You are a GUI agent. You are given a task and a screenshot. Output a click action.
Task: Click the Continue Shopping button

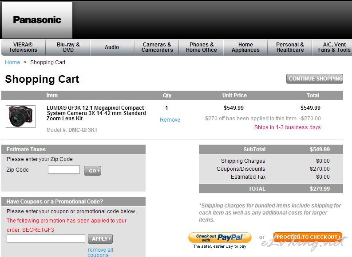315,79
